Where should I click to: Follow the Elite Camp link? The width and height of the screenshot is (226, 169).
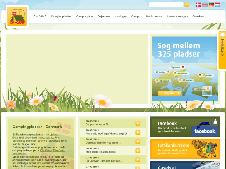point(59,150)
